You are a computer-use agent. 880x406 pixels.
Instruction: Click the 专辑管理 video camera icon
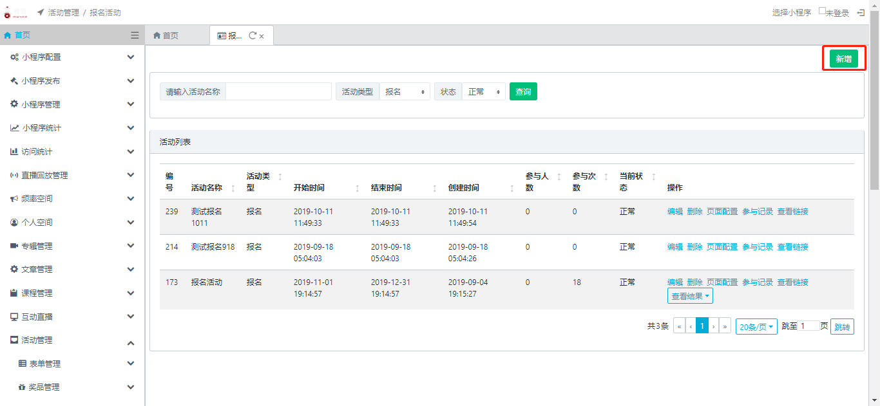click(14, 246)
